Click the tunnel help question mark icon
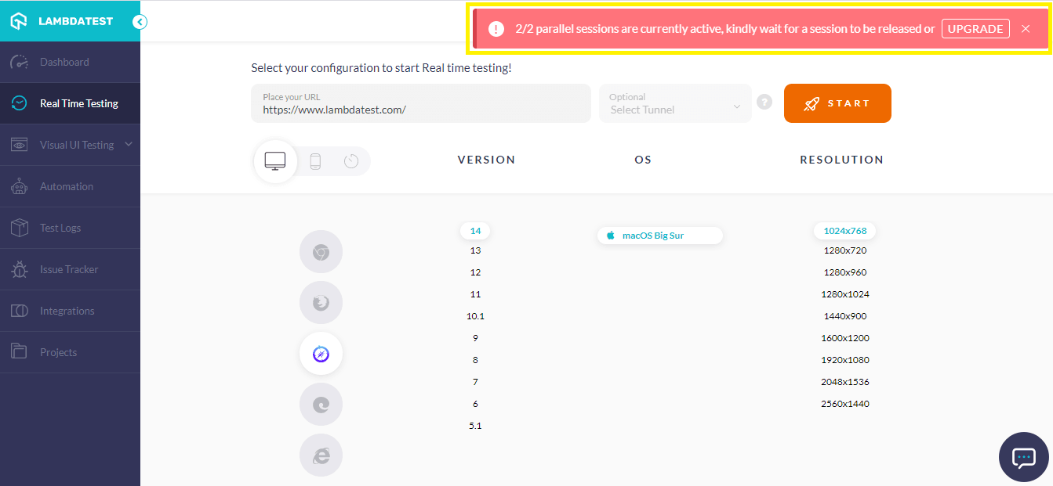Image resolution: width=1053 pixels, height=486 pixels. pos(764,103)
